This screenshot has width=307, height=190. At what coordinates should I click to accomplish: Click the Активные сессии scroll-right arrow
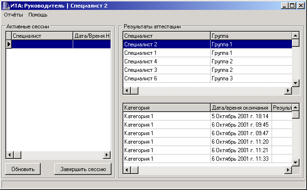[107, 155]
